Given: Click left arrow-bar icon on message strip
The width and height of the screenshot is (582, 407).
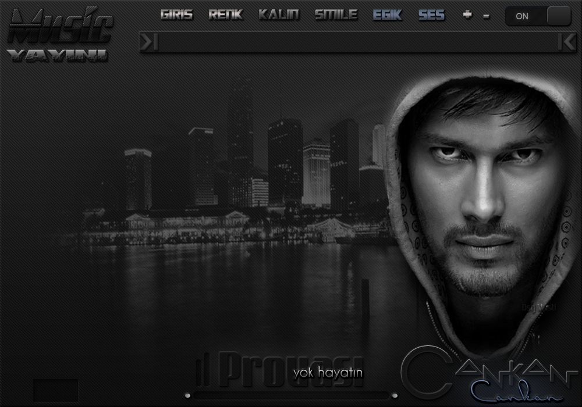Looking at the screenshot, I should tap(149, 42).
